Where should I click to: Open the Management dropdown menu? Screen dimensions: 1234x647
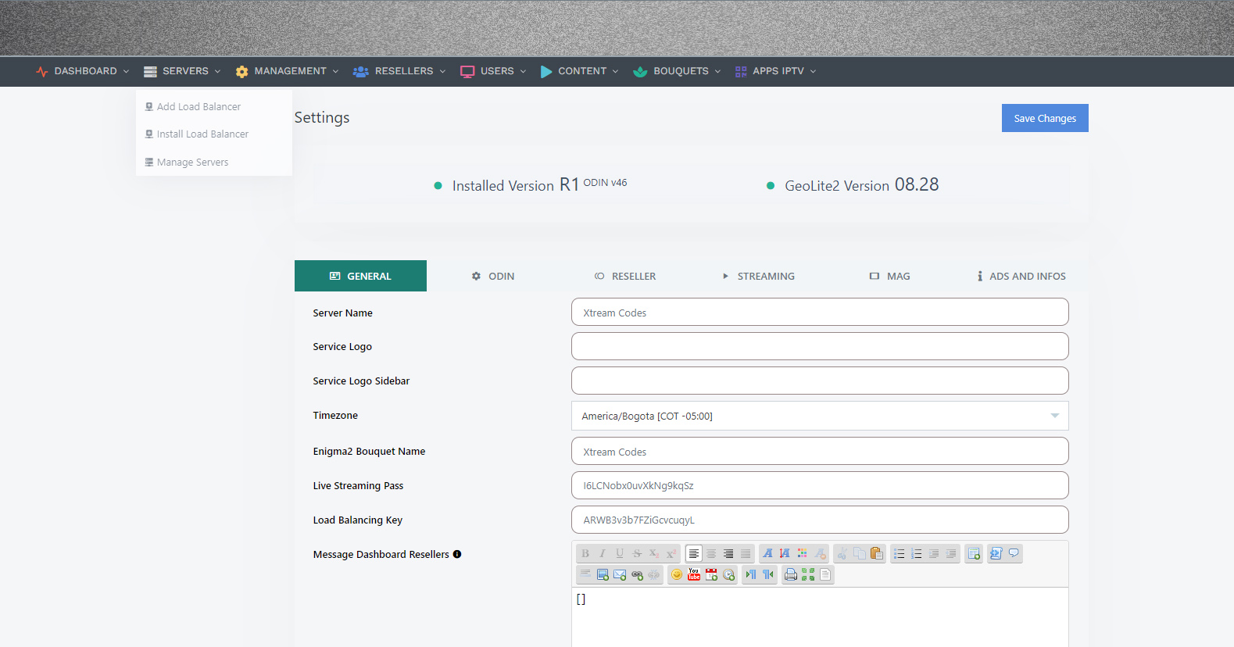click(287, 71)
